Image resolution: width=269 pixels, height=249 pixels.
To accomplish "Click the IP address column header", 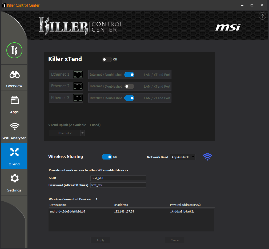I will point(121,205).
